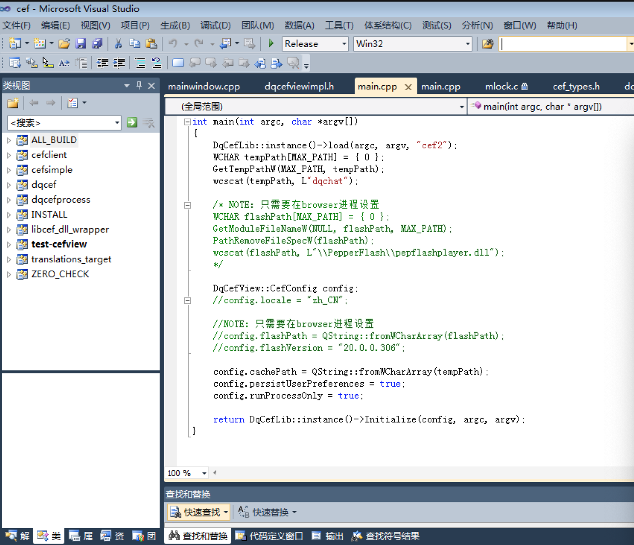
Task: Click the Start Debugging green arrow
Action: pyautogui.click(x=271, y=44)
